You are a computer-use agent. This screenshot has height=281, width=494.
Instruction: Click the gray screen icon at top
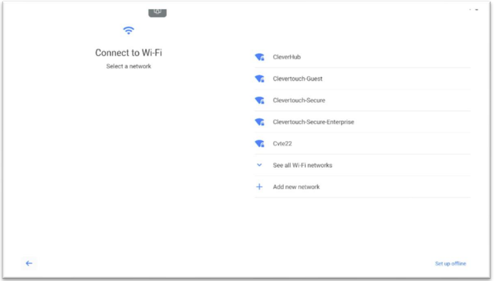coord(158,12)
